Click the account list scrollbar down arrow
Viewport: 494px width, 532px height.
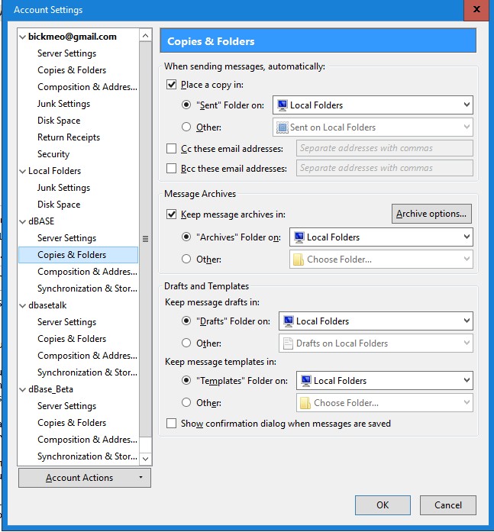[146, 458]
